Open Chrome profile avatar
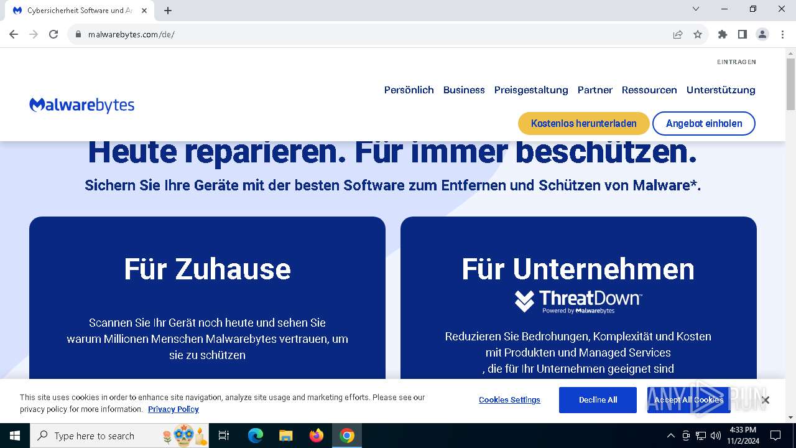The image size is (796, 448). coord(762,34)
